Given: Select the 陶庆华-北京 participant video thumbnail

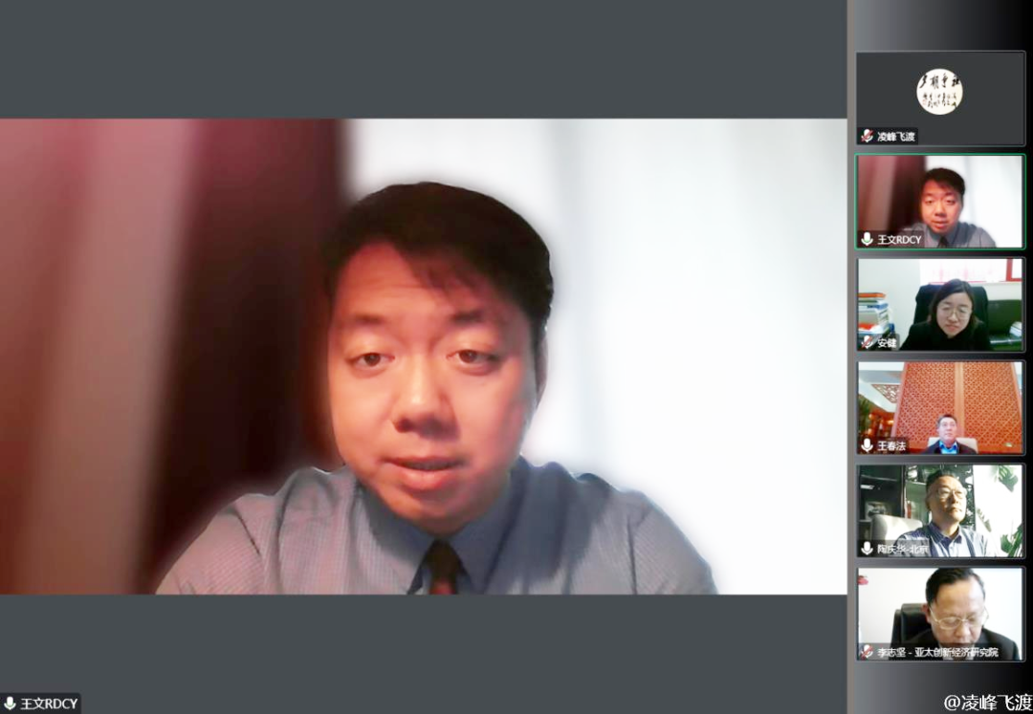Looking at the screenshot, I should tap(939, 510).
